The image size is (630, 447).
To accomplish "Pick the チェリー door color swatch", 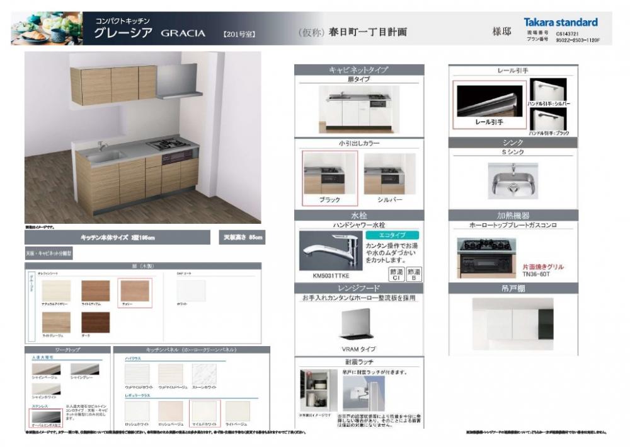I will click(x=135, y=293).
